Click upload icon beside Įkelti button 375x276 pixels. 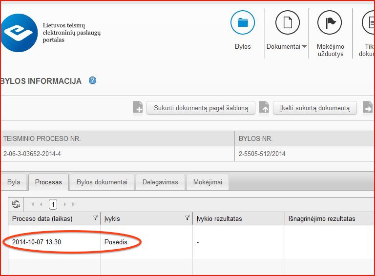(x=264, y=108)
